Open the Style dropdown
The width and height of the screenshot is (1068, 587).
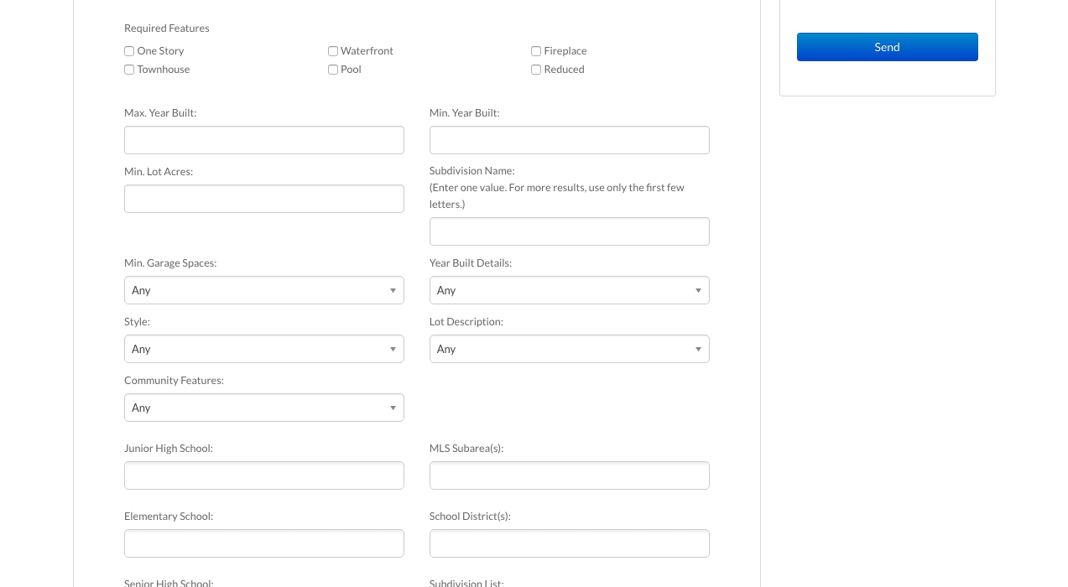[263, 349]
